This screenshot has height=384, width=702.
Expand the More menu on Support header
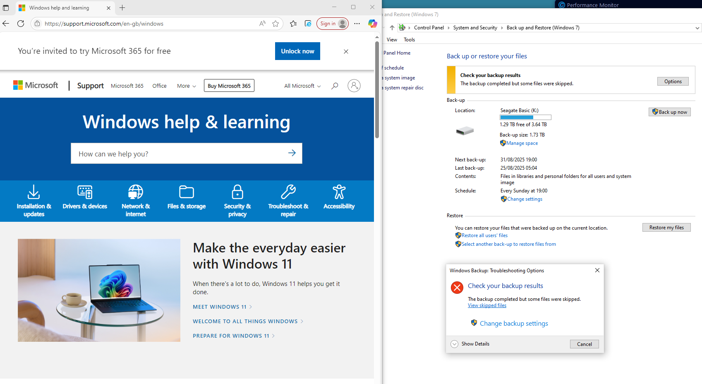[x=187, y=86]
